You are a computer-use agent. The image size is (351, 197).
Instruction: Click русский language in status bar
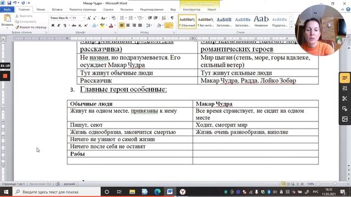(69, 184)
